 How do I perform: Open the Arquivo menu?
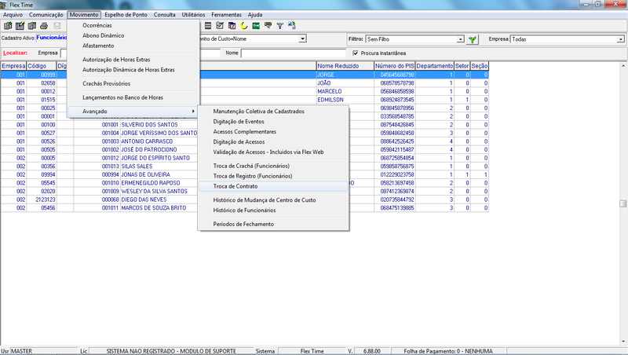point(13,15)
